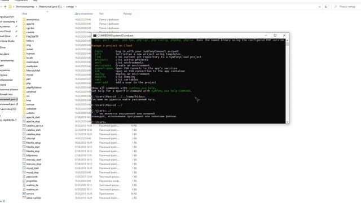Screen dimensions: 361x203
Task: Select the 'mercury_stop' file name
Action: point(34,164)
